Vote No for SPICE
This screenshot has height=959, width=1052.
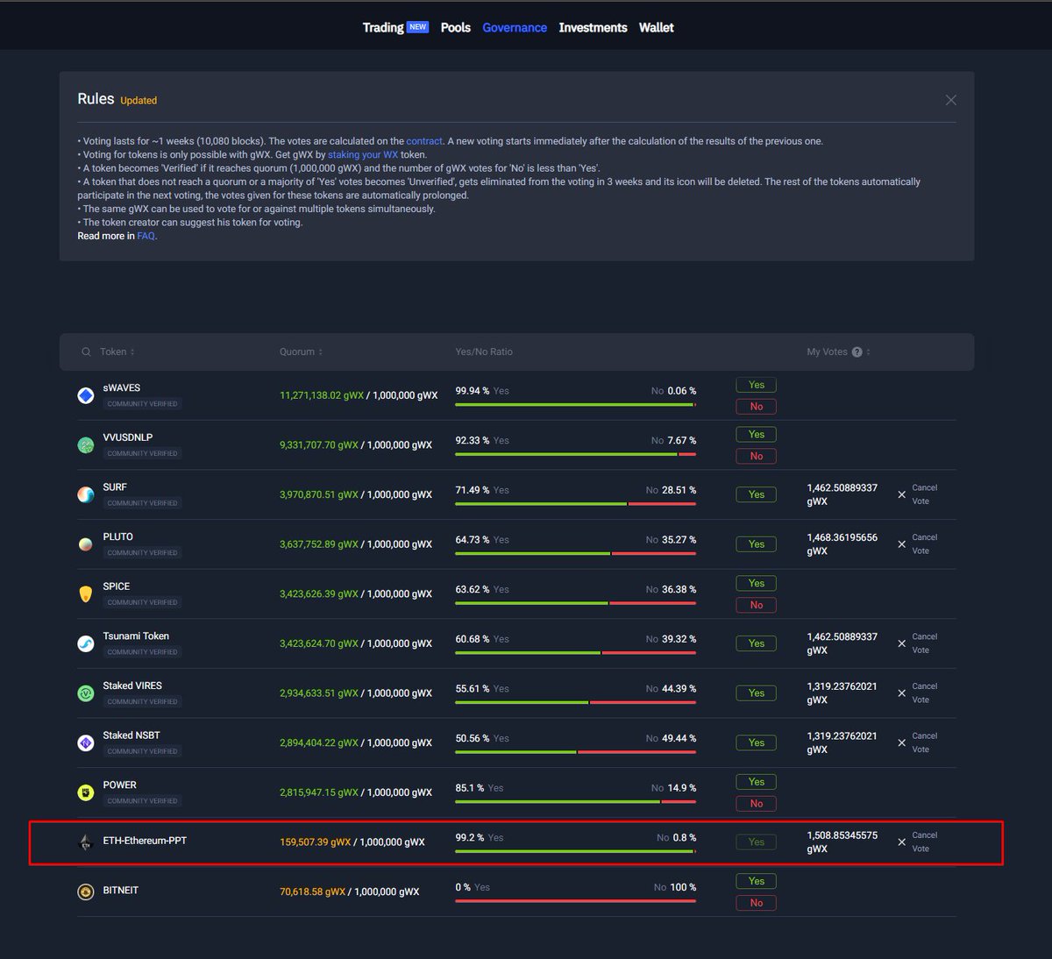coord(757,605)
